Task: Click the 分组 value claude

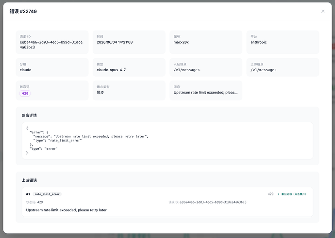Action: click(x=25, y=70)
